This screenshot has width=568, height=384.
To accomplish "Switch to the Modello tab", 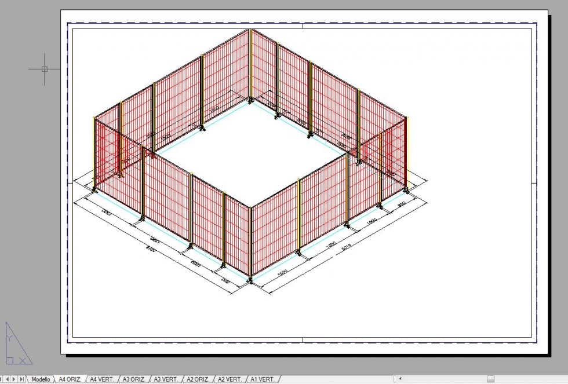I will [41, 379].
